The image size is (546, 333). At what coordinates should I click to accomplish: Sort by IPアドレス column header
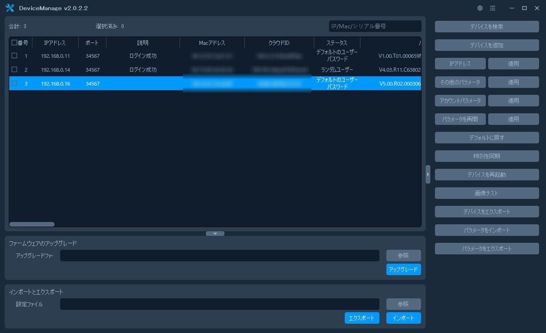[55, 43]
